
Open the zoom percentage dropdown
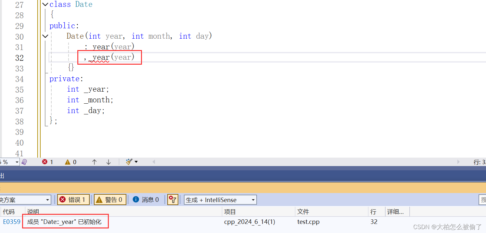coord(17,162)
